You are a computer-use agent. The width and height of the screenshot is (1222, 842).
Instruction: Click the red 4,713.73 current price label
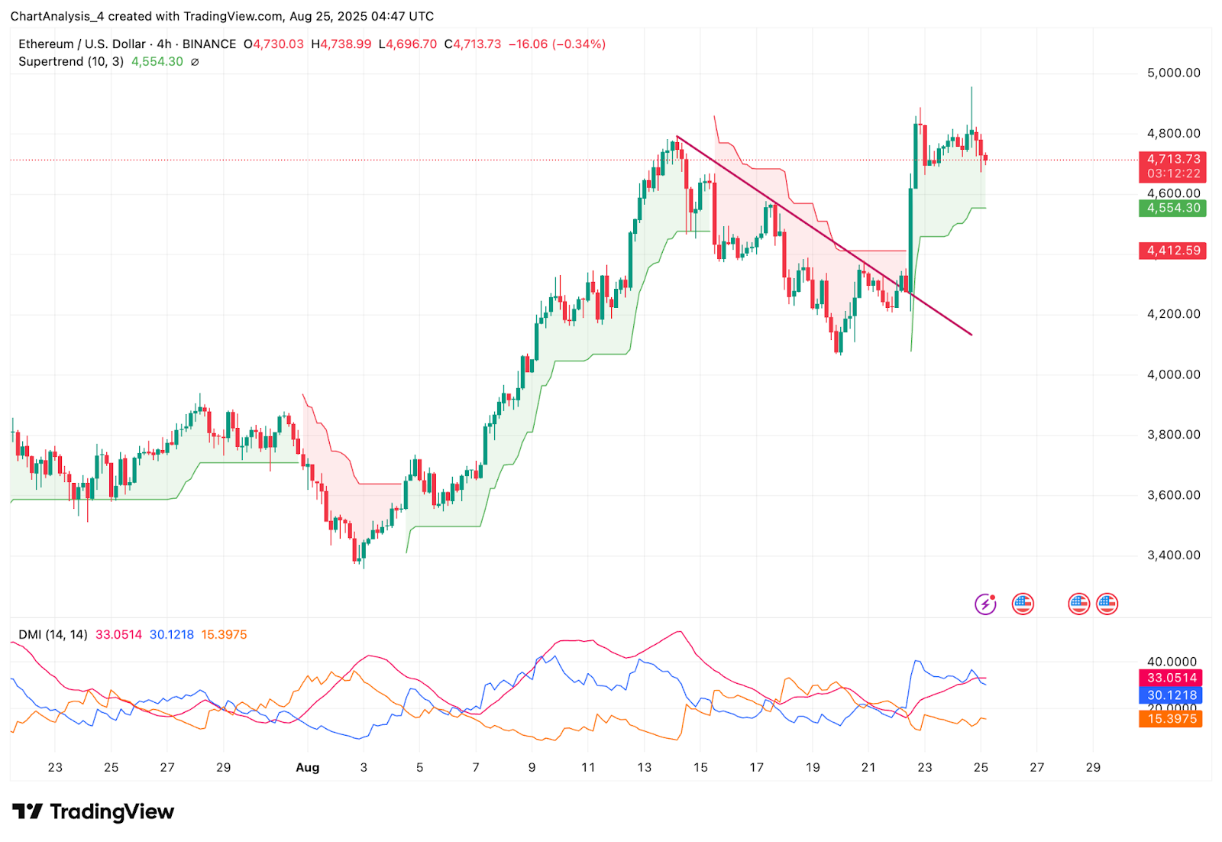coord(1172,160)
